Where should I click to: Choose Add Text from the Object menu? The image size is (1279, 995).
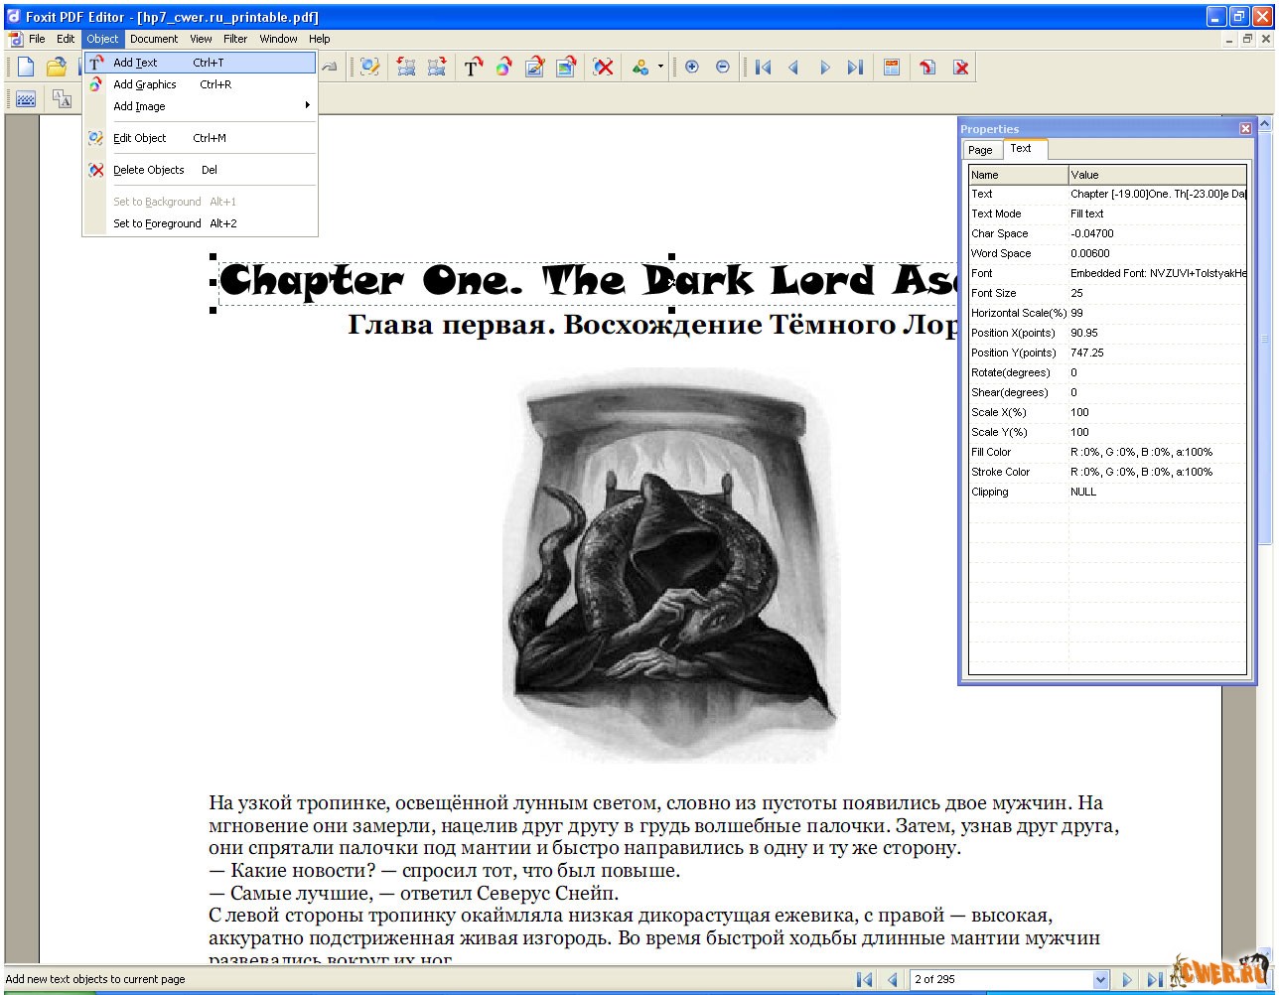pos(200,63)
